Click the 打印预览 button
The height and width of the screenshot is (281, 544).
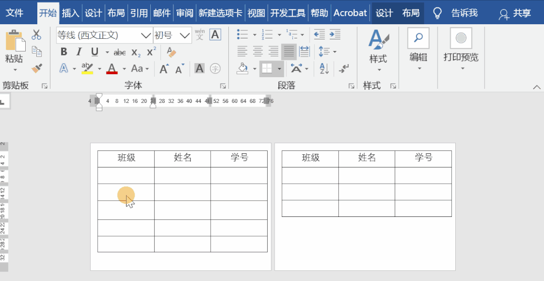(x=461, y=49)
